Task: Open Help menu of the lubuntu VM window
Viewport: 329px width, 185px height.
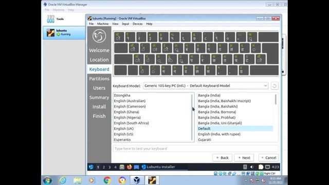Action: [149, 24]
